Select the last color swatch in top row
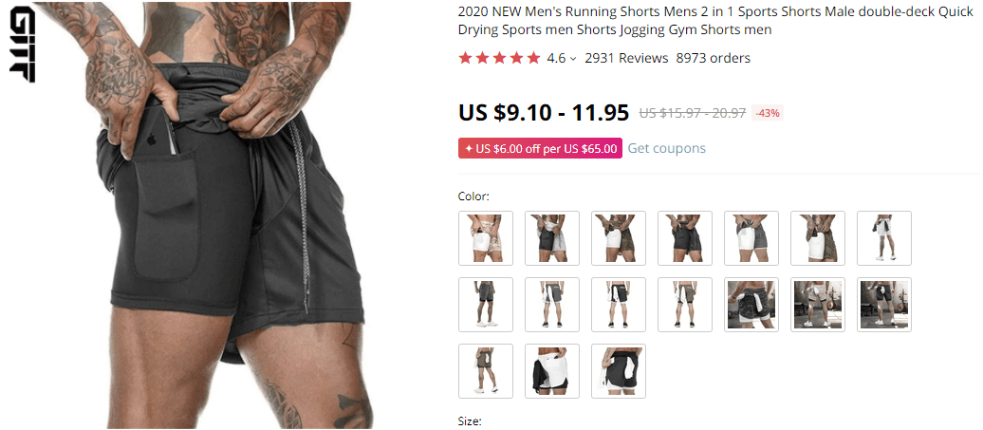The image size is (983, 430). tap(884, 238)
